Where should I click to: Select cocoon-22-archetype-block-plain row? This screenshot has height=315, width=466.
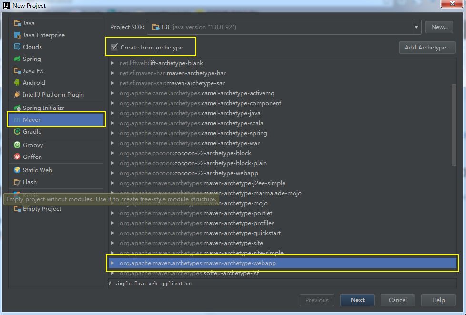(283, 163)
